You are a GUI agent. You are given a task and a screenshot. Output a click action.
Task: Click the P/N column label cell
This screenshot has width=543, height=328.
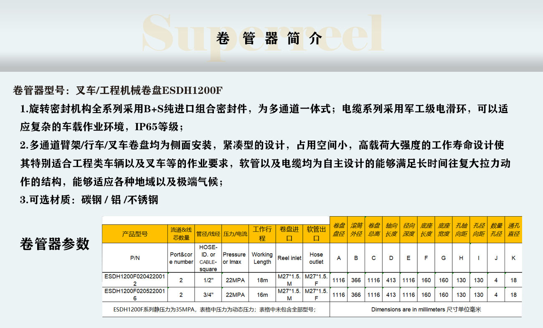click(x=135, y=258)
